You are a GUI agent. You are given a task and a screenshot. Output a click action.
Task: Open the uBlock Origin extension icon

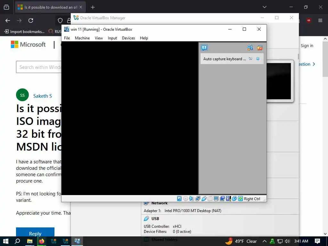pyautogui.click(x=309, y=20)
